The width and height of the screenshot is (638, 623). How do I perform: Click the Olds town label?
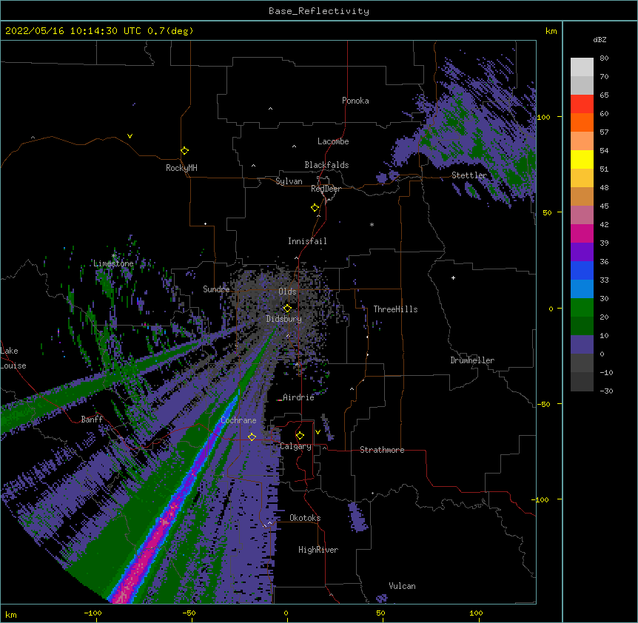287,292
